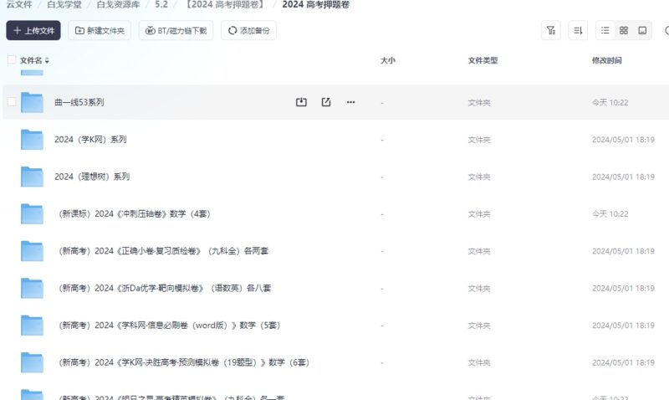Go to 5.2 folder in breadcrumb
The image size is (669, 400).
pos(161,4)
